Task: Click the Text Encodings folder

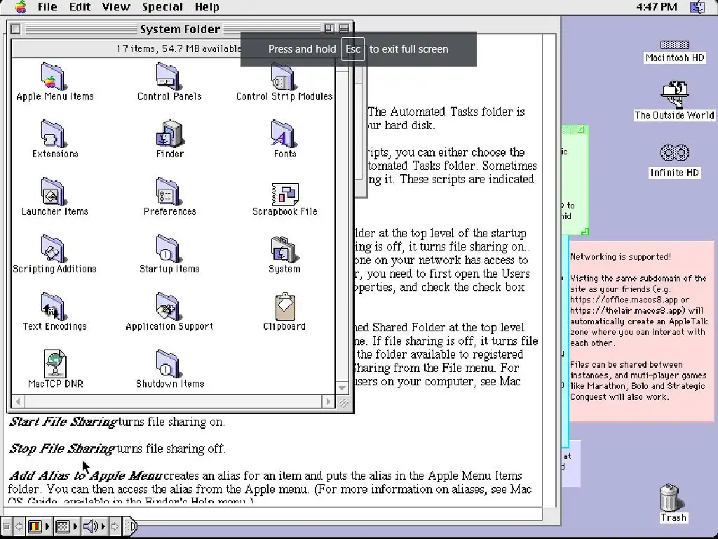Action: coord(53,306)
